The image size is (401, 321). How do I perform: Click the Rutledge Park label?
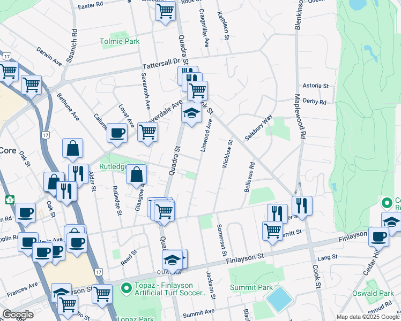[x=113, y=166]
